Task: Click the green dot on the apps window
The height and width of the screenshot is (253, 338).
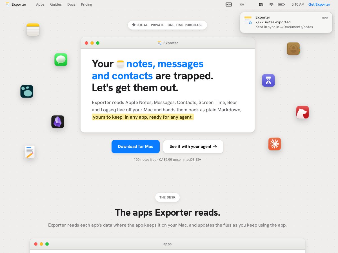Action: [47, 244]
